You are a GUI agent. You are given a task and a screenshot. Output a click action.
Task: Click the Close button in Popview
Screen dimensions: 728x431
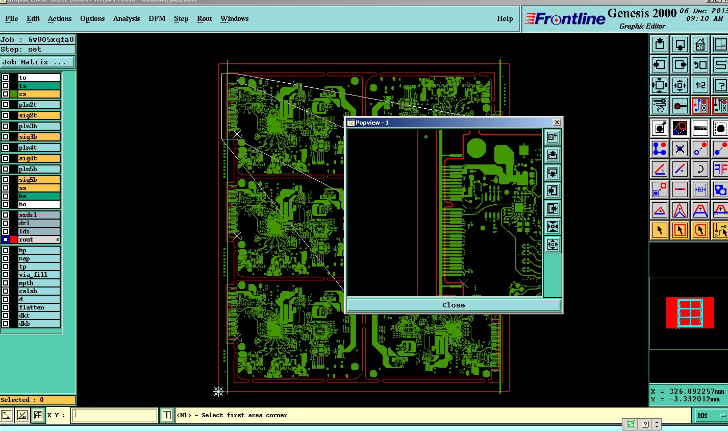(454, 305)
